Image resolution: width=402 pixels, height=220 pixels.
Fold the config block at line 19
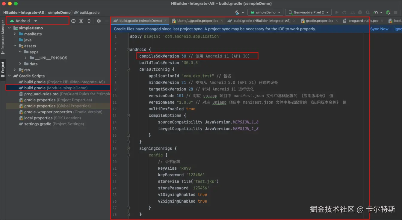(128, 155)
